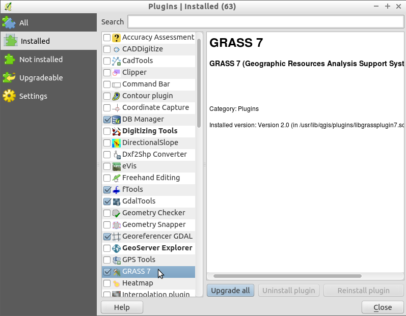The height and width of the screenshot is (316, 406).
Task: Click the Uninstall plugin button
Action: pyautogui.click(x=289, y=291)
